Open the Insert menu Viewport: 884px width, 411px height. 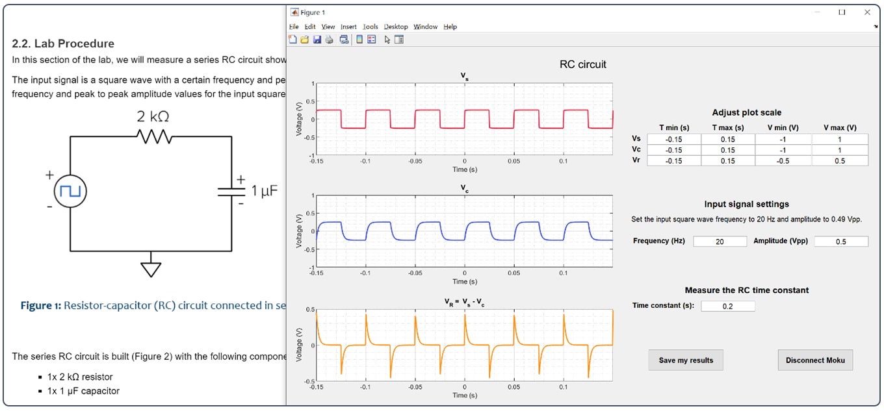pos(348,27)
